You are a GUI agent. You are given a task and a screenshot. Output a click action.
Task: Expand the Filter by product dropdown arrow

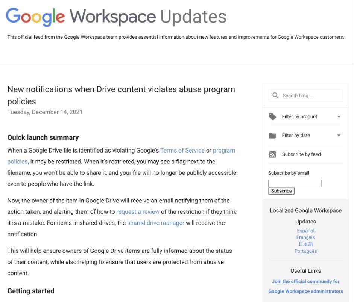tap(339, 117)
